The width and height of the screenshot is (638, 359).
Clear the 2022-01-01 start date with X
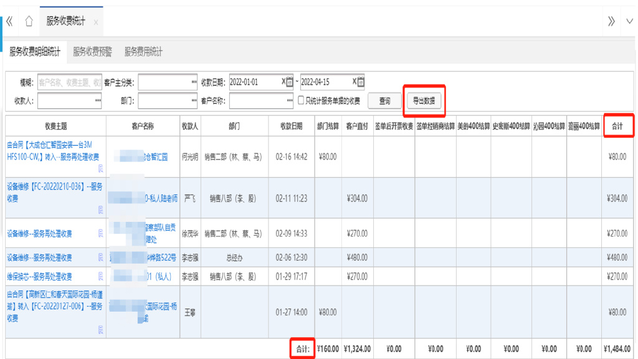click(x=283, y=82)
